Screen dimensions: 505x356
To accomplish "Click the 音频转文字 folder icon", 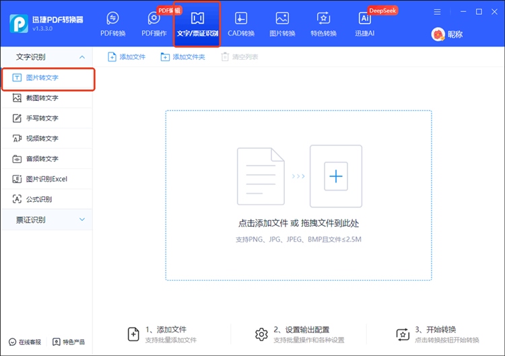I will click(17, 159).
